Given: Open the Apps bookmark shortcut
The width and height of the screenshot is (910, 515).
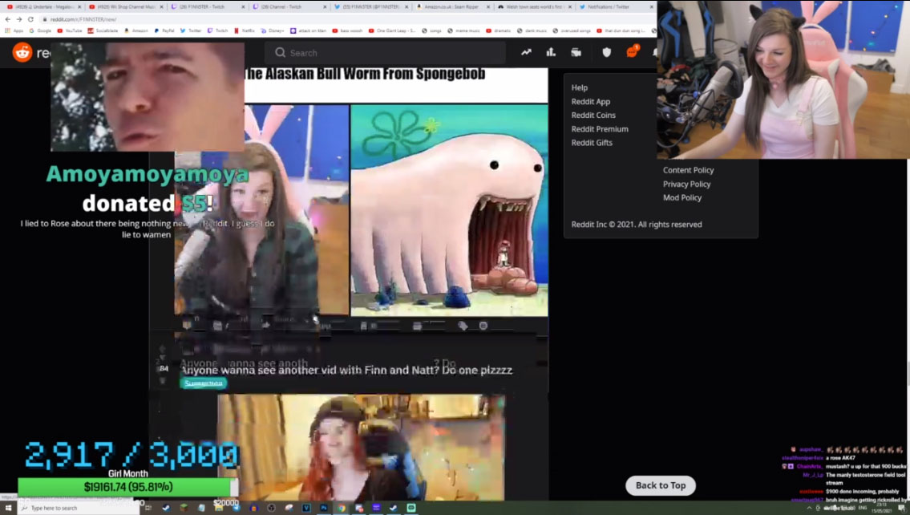Looking at the screenshot, I should [14, 30].
